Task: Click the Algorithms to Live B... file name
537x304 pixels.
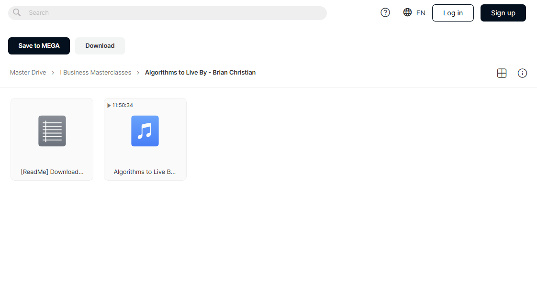Action: tap(145, 172)
